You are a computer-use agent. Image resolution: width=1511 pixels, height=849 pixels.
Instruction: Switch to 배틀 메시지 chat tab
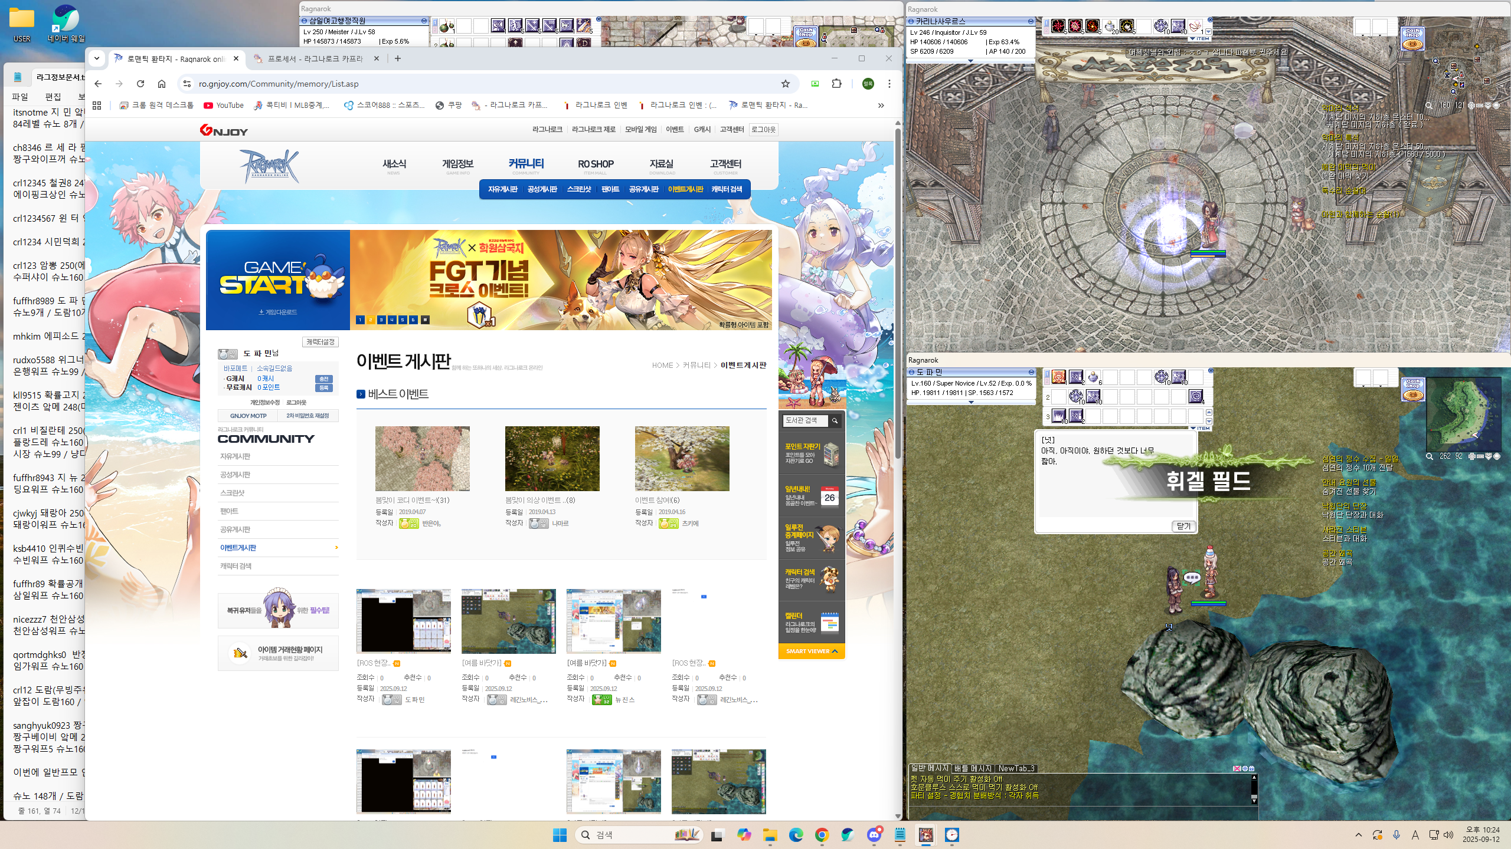point(973,768)
